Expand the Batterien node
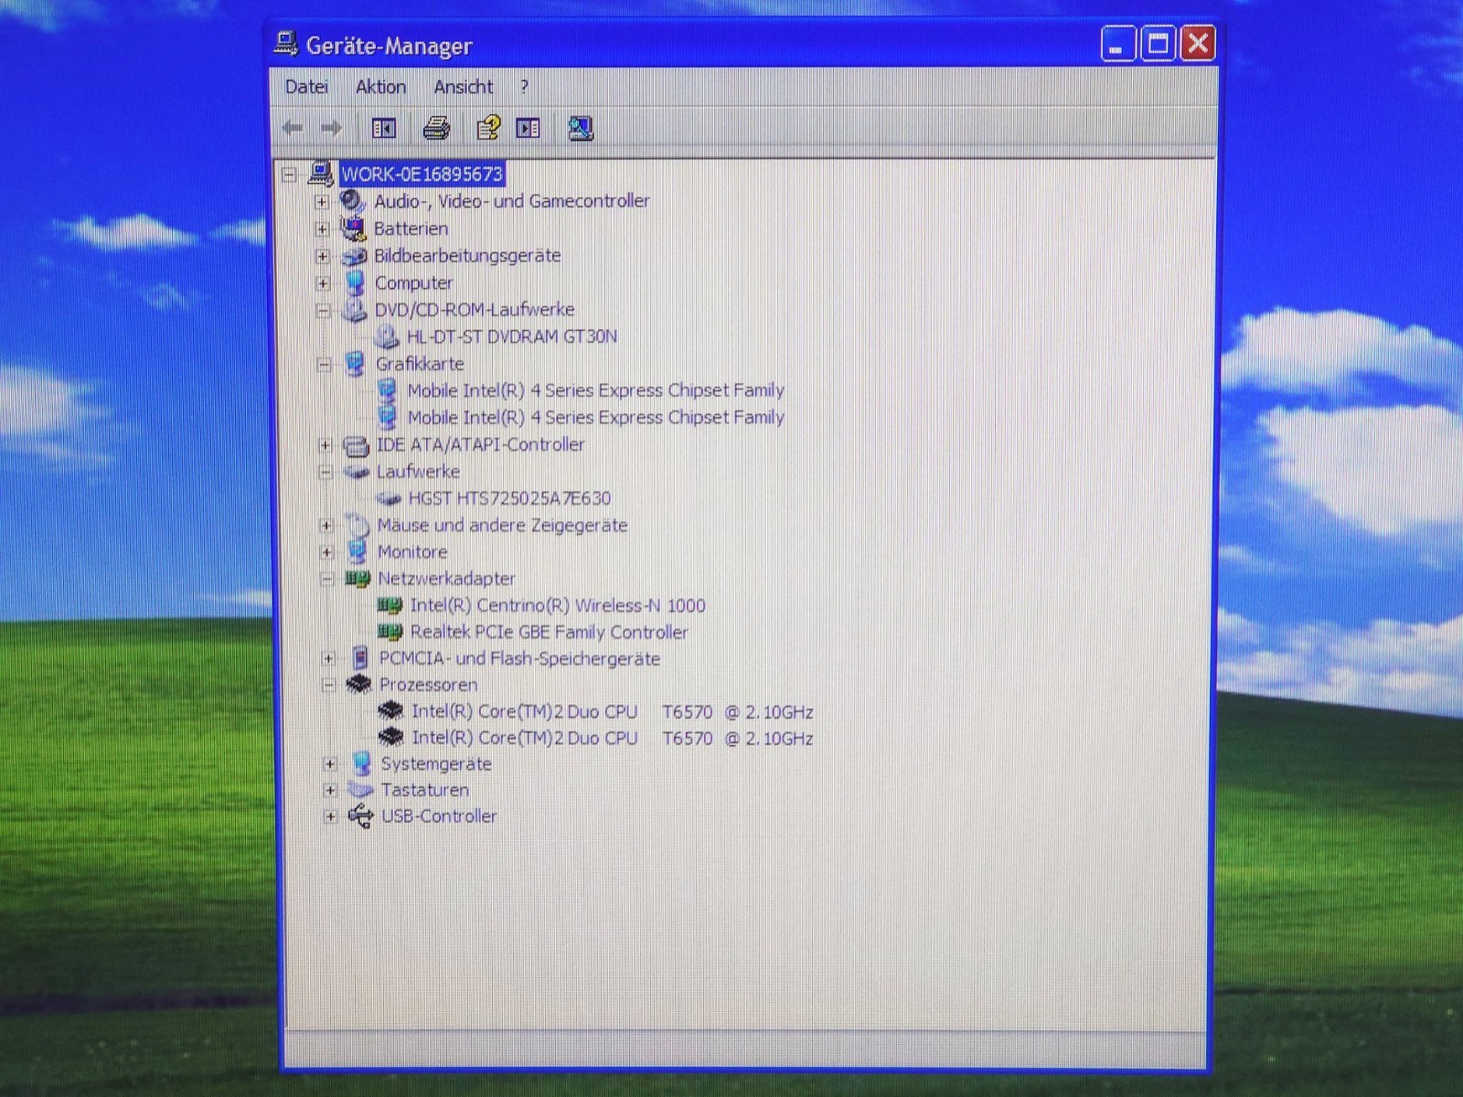Screen dimensions: 1463x1097 coord(322,229)
